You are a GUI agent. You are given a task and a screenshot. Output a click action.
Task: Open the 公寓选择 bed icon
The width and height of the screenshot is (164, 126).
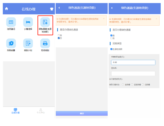point(28,22)
